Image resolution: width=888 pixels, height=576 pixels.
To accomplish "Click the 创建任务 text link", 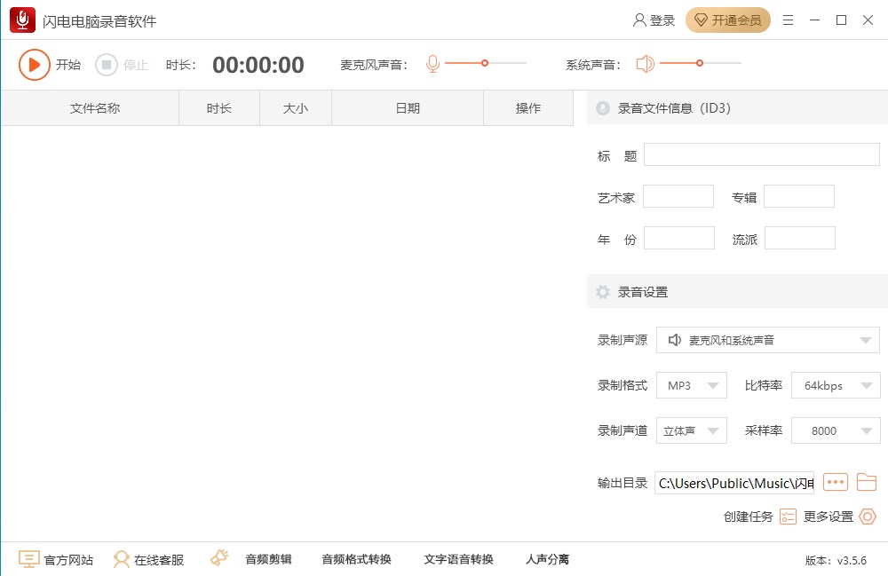I will [x=748, y=517].
